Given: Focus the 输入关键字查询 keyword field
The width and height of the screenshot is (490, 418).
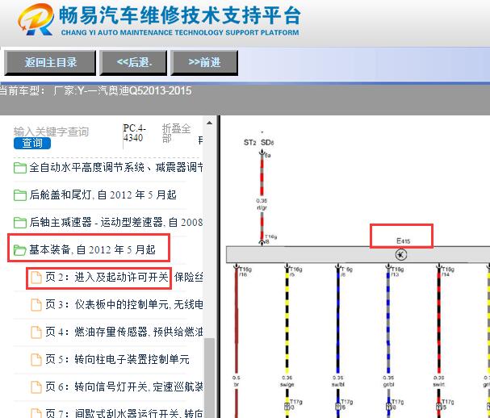Looking at the screenshot, I should pyautogui.click(x=51, y=132).
